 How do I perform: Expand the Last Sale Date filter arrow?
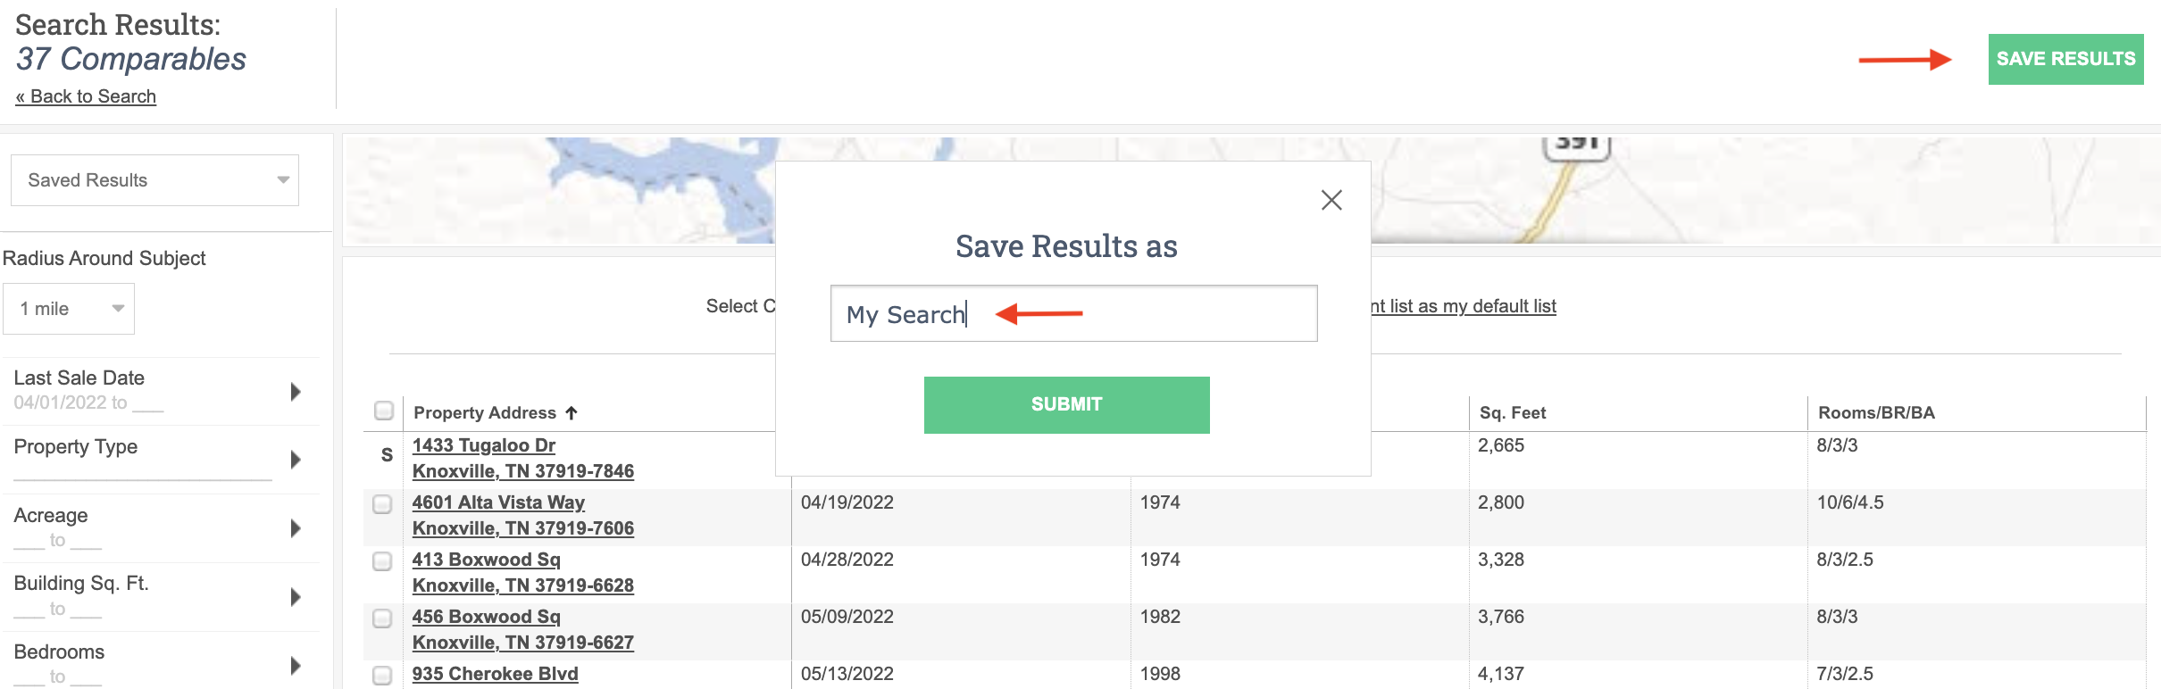click(296, 391)
